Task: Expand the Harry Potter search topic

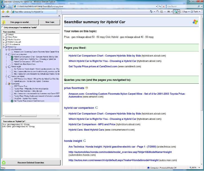Action: [x=4, y=37]
